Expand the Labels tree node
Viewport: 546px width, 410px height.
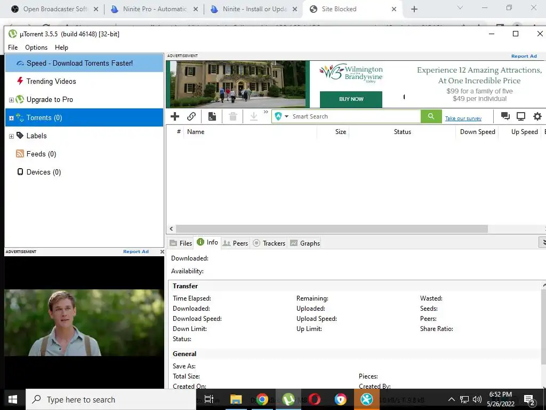point(11,136)
